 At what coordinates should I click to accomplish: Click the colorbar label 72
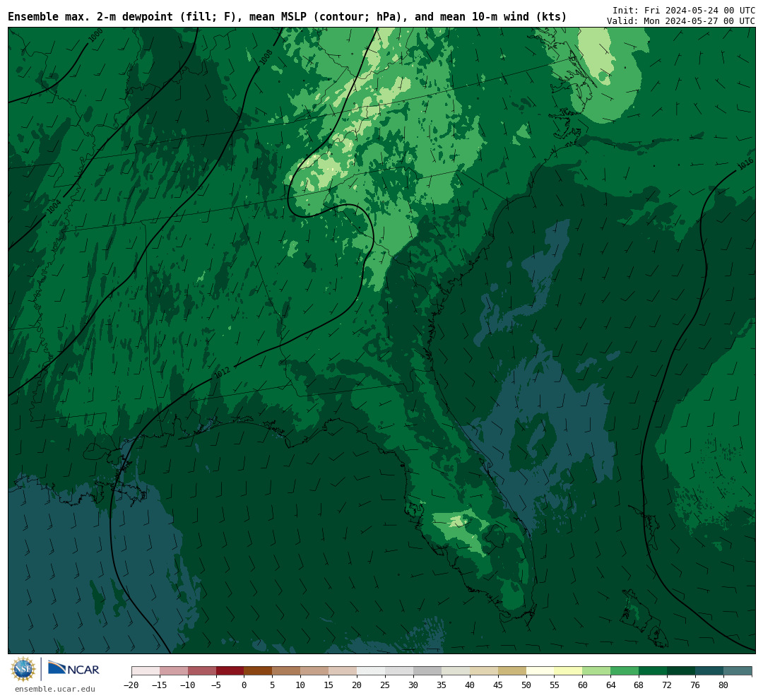coord(668,685)
